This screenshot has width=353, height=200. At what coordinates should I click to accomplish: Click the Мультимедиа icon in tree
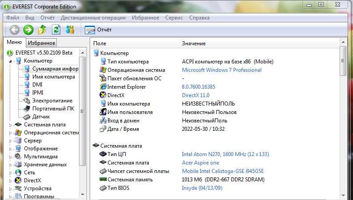[x=18, y=157]
